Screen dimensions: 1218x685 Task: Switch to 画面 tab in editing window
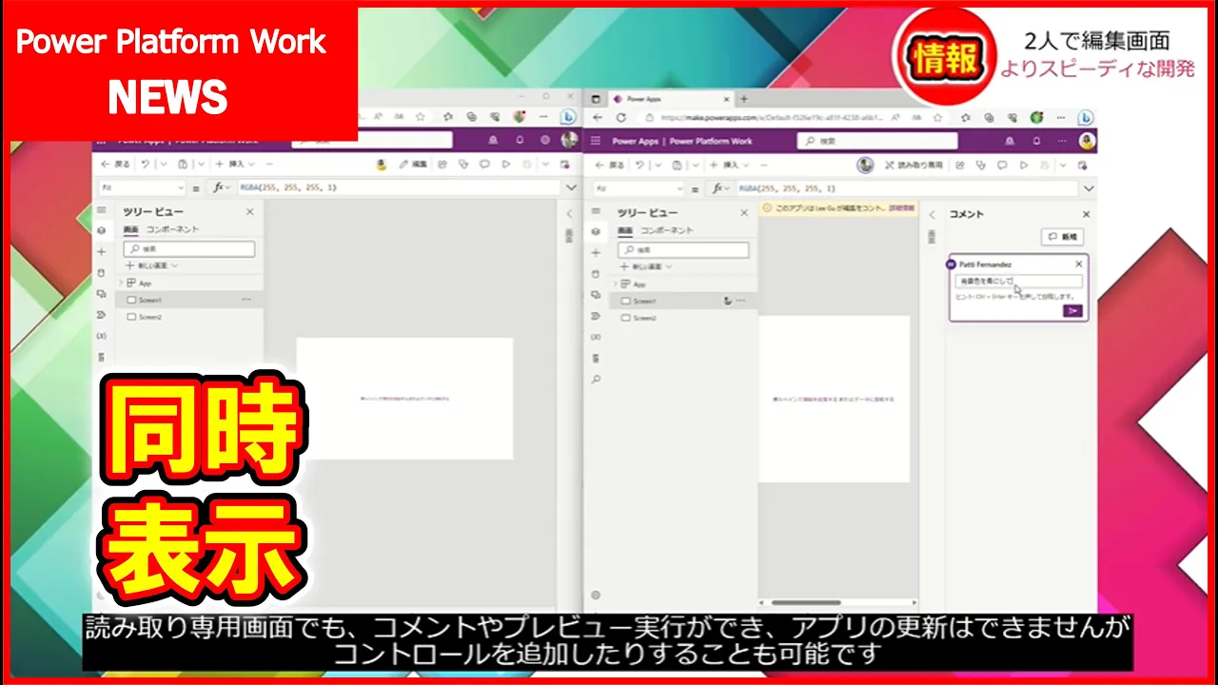[130, 229]
